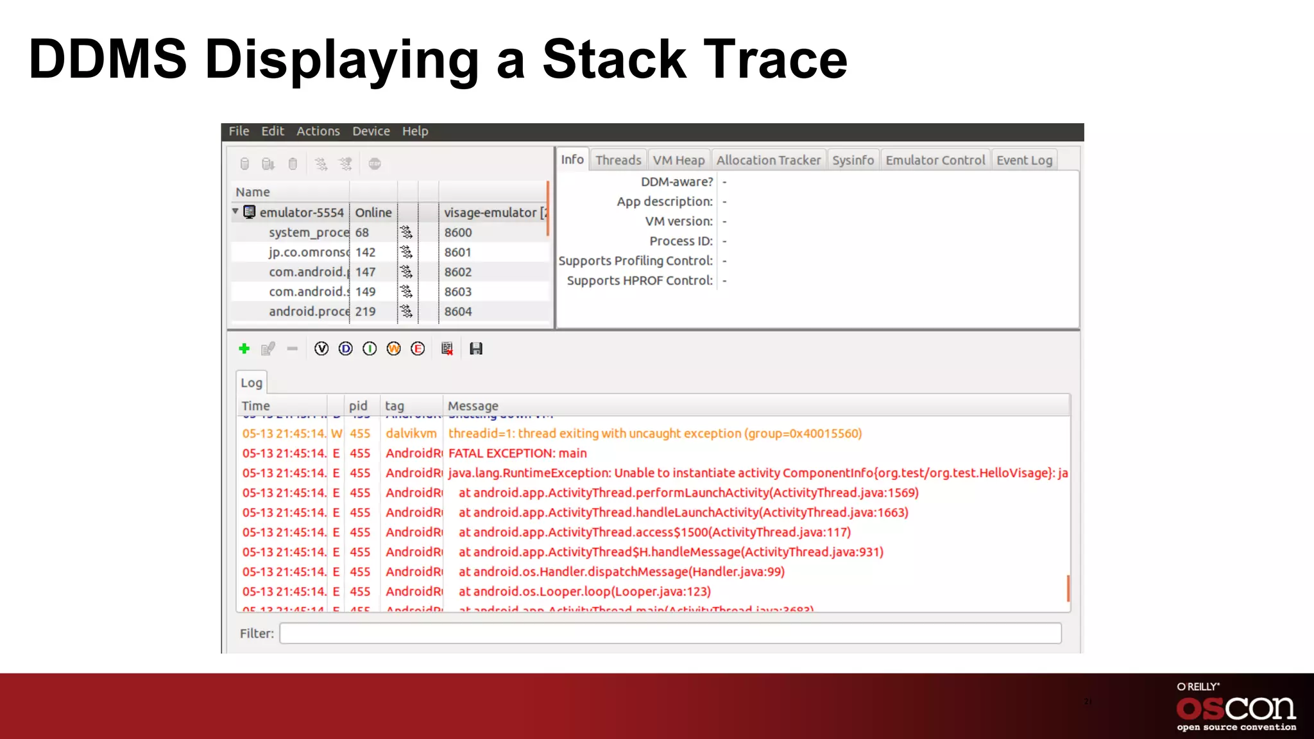Select the java.lang.RuntimeException log line
This screenshot has height=739, width=1314.
tap(653, 473)
